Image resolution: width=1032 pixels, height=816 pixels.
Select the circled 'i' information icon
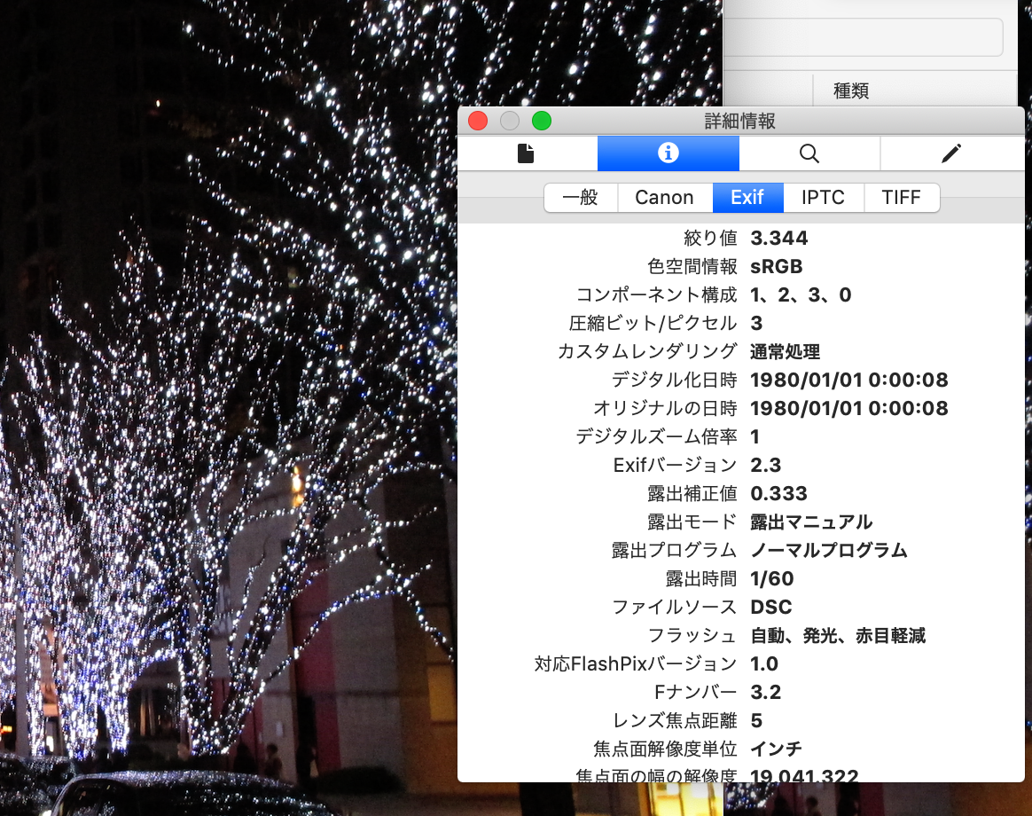click(668, 153)
